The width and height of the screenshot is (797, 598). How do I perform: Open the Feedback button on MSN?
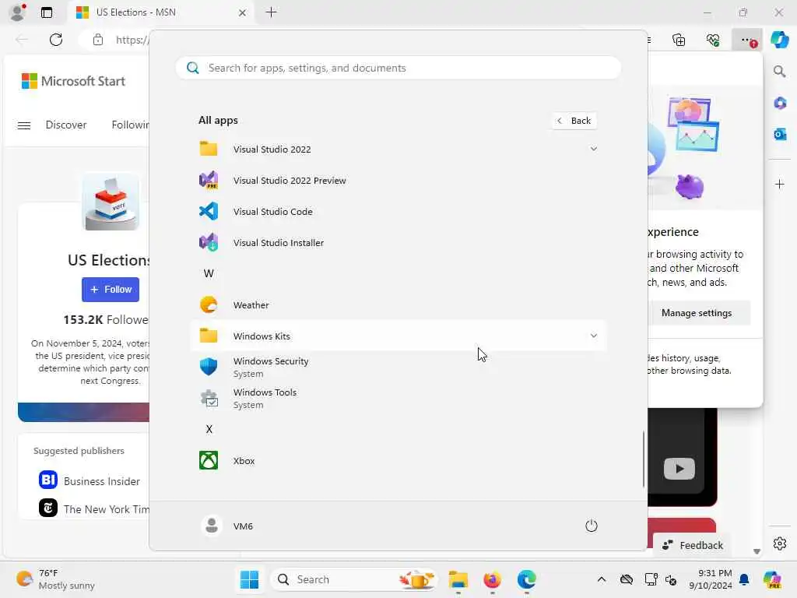pyautogui.click(x=692, y=545)
